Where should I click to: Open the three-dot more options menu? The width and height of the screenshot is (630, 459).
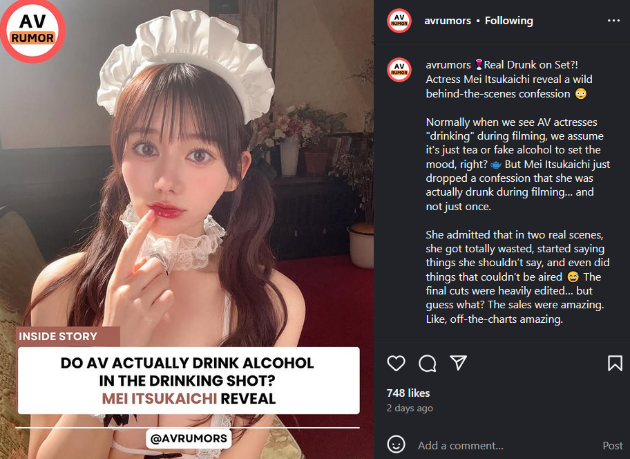[613, 21]
